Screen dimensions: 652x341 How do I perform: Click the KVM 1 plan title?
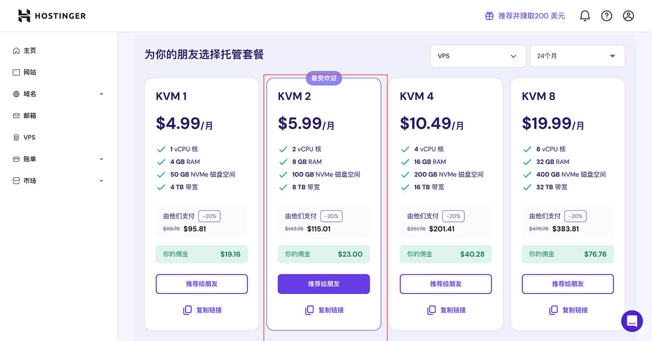click(x=171, y=96)
